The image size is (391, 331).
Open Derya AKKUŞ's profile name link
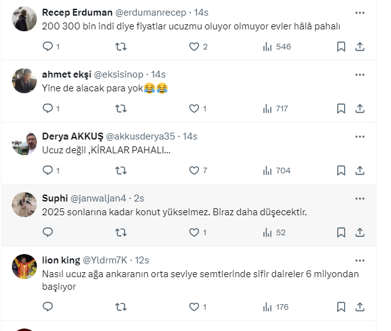(x=71, y=136)
